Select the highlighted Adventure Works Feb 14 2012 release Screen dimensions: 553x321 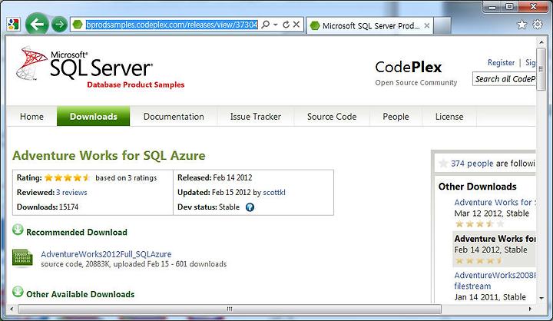click(495, 249)
